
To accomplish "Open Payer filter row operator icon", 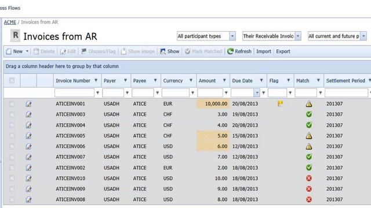I will point(128,92).
